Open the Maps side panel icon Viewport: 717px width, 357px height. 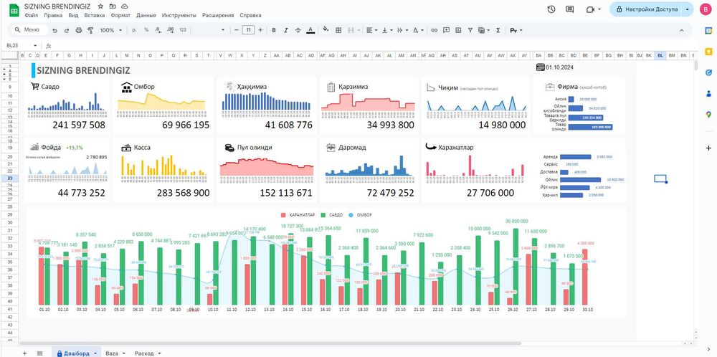click(709, 114)
